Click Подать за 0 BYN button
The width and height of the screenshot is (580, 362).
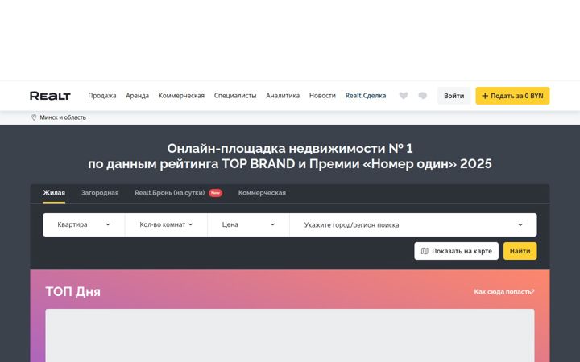(512, 96)
